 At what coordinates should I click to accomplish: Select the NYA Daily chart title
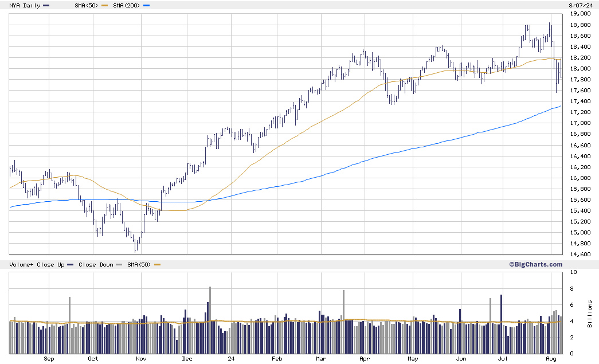25,6
